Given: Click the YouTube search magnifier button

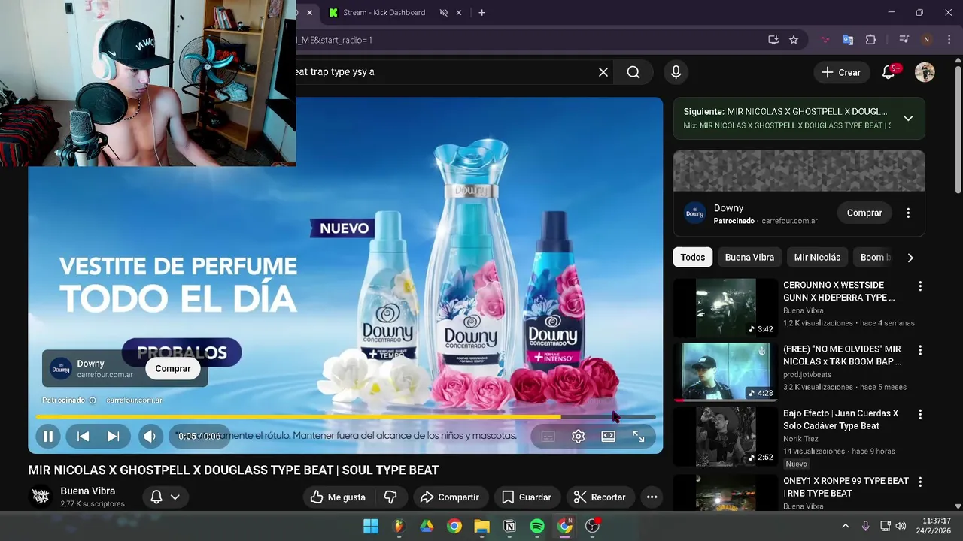Looking at the screenshot, I should (x=633, y=72).
